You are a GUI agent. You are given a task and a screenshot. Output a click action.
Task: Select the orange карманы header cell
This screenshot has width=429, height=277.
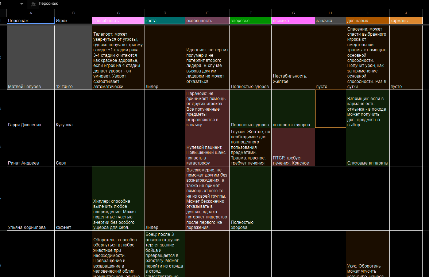pos(406,21)
